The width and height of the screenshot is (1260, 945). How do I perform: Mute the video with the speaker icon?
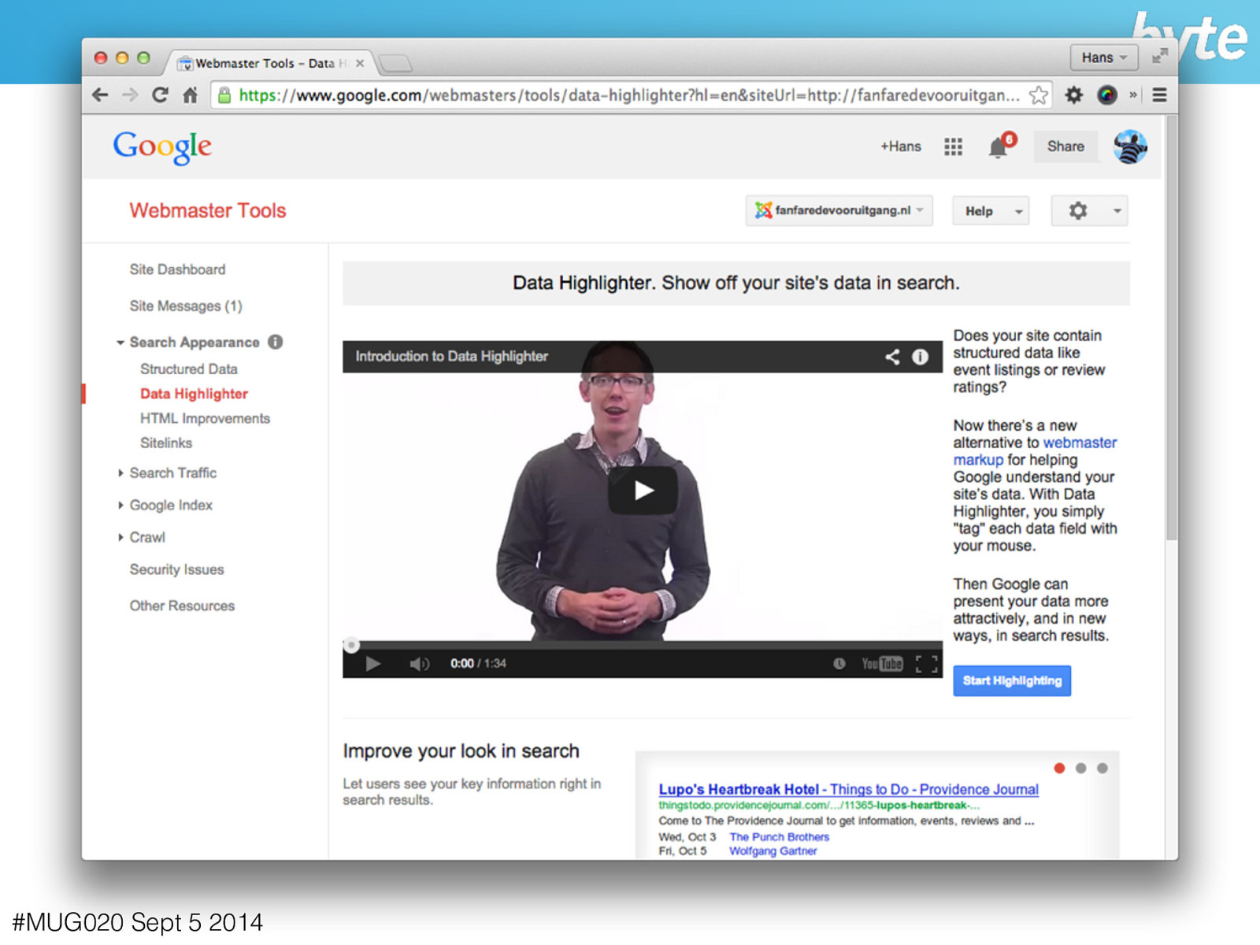pos(419,664)
